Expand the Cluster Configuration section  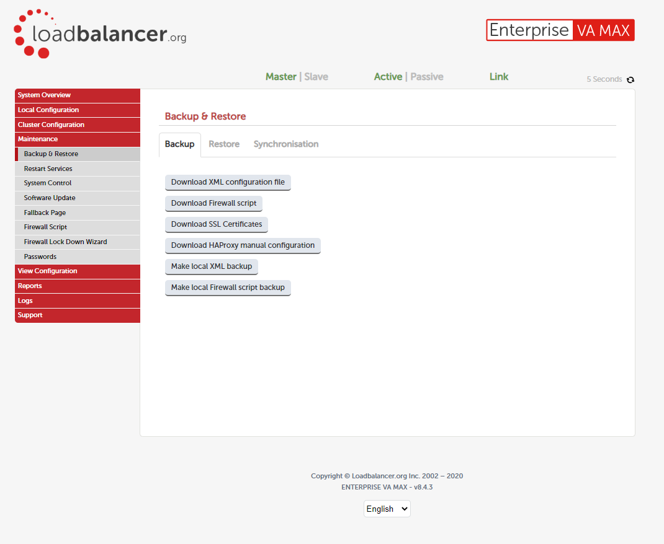pyautogui.click(x=77, y=125)
